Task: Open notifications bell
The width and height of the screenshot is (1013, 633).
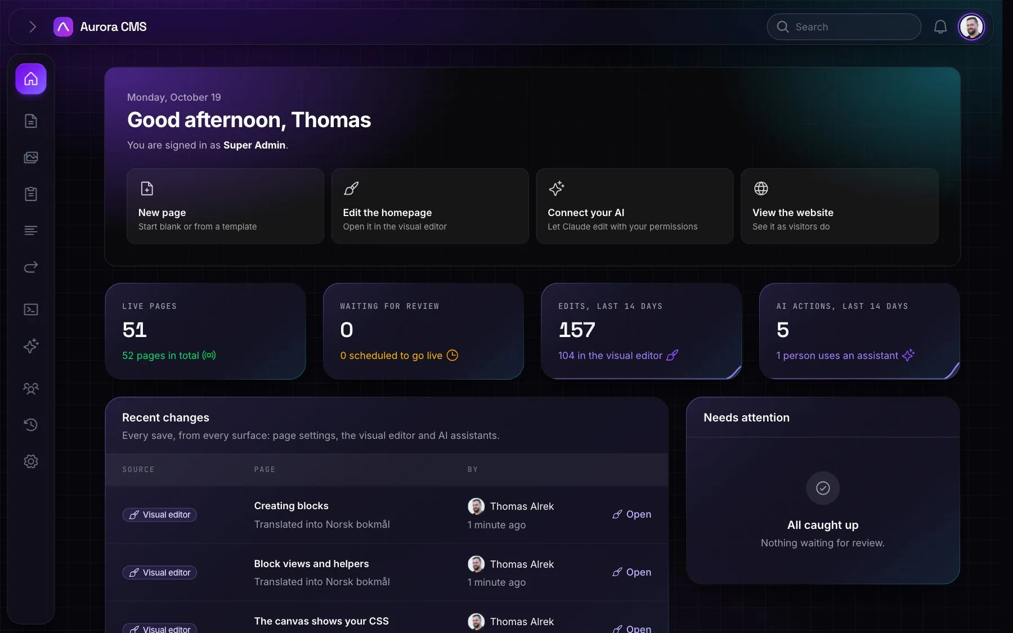Action: click(x=940, y=26)
